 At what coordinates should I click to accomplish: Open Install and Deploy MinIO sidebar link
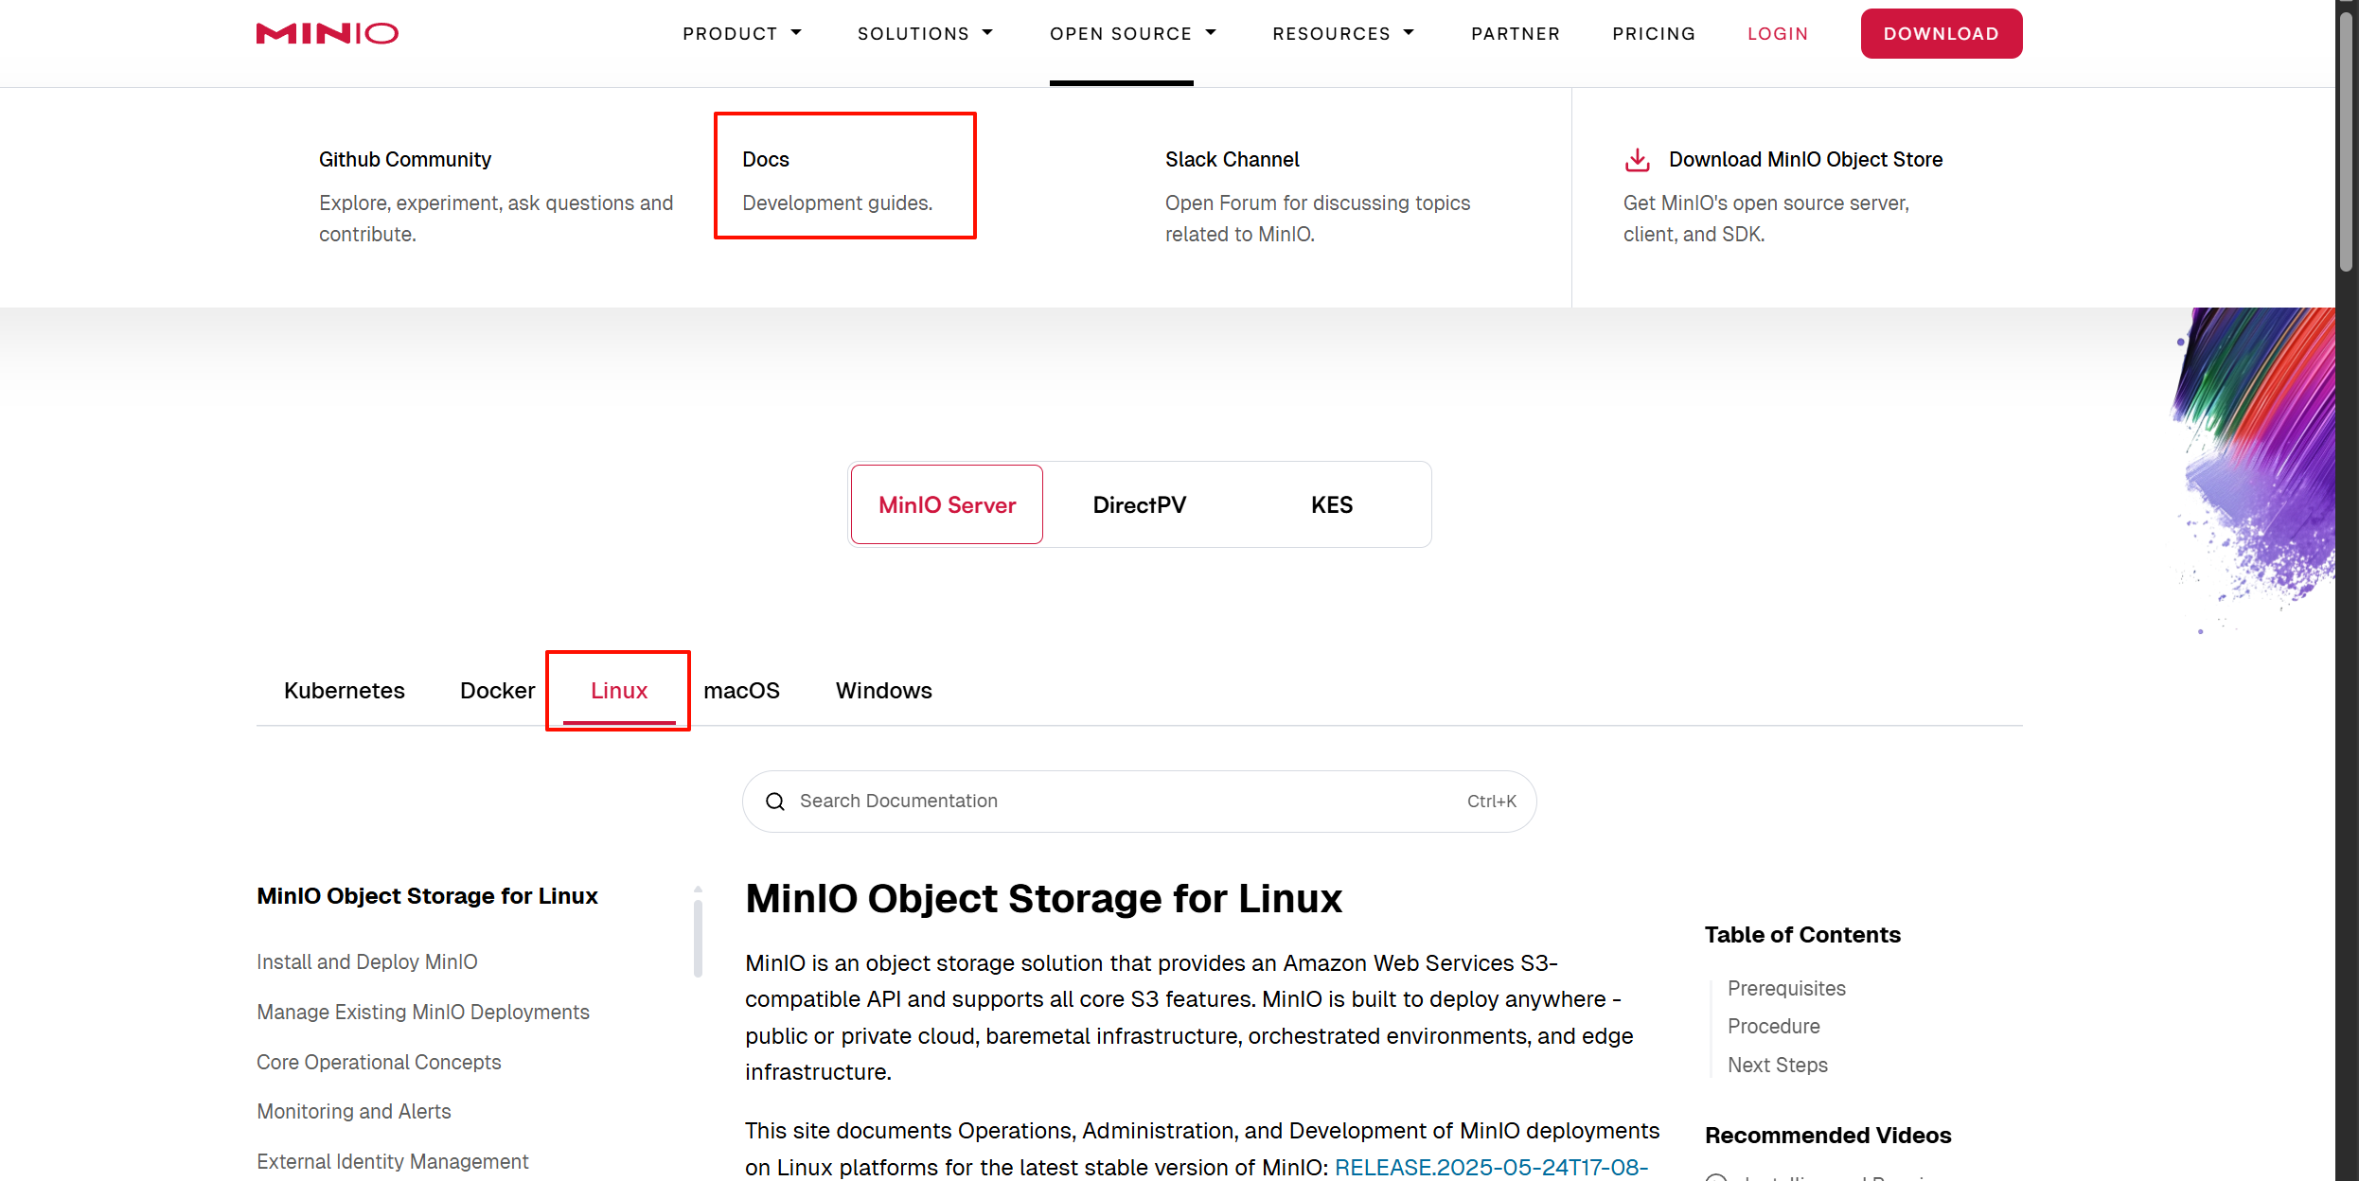click(x=367, y=962)
